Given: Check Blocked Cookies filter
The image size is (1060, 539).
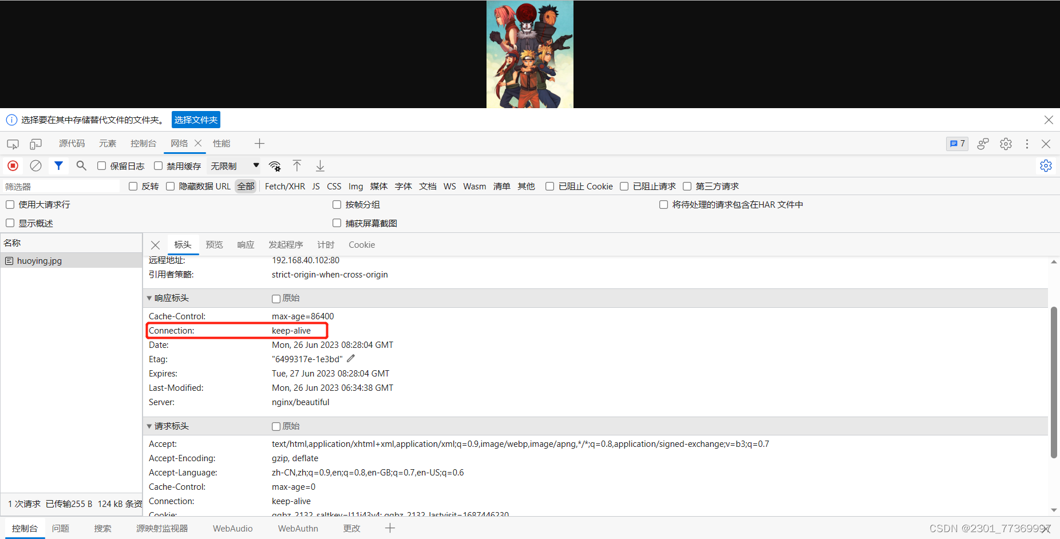Looking at the screenshot, I should point(549,187).
